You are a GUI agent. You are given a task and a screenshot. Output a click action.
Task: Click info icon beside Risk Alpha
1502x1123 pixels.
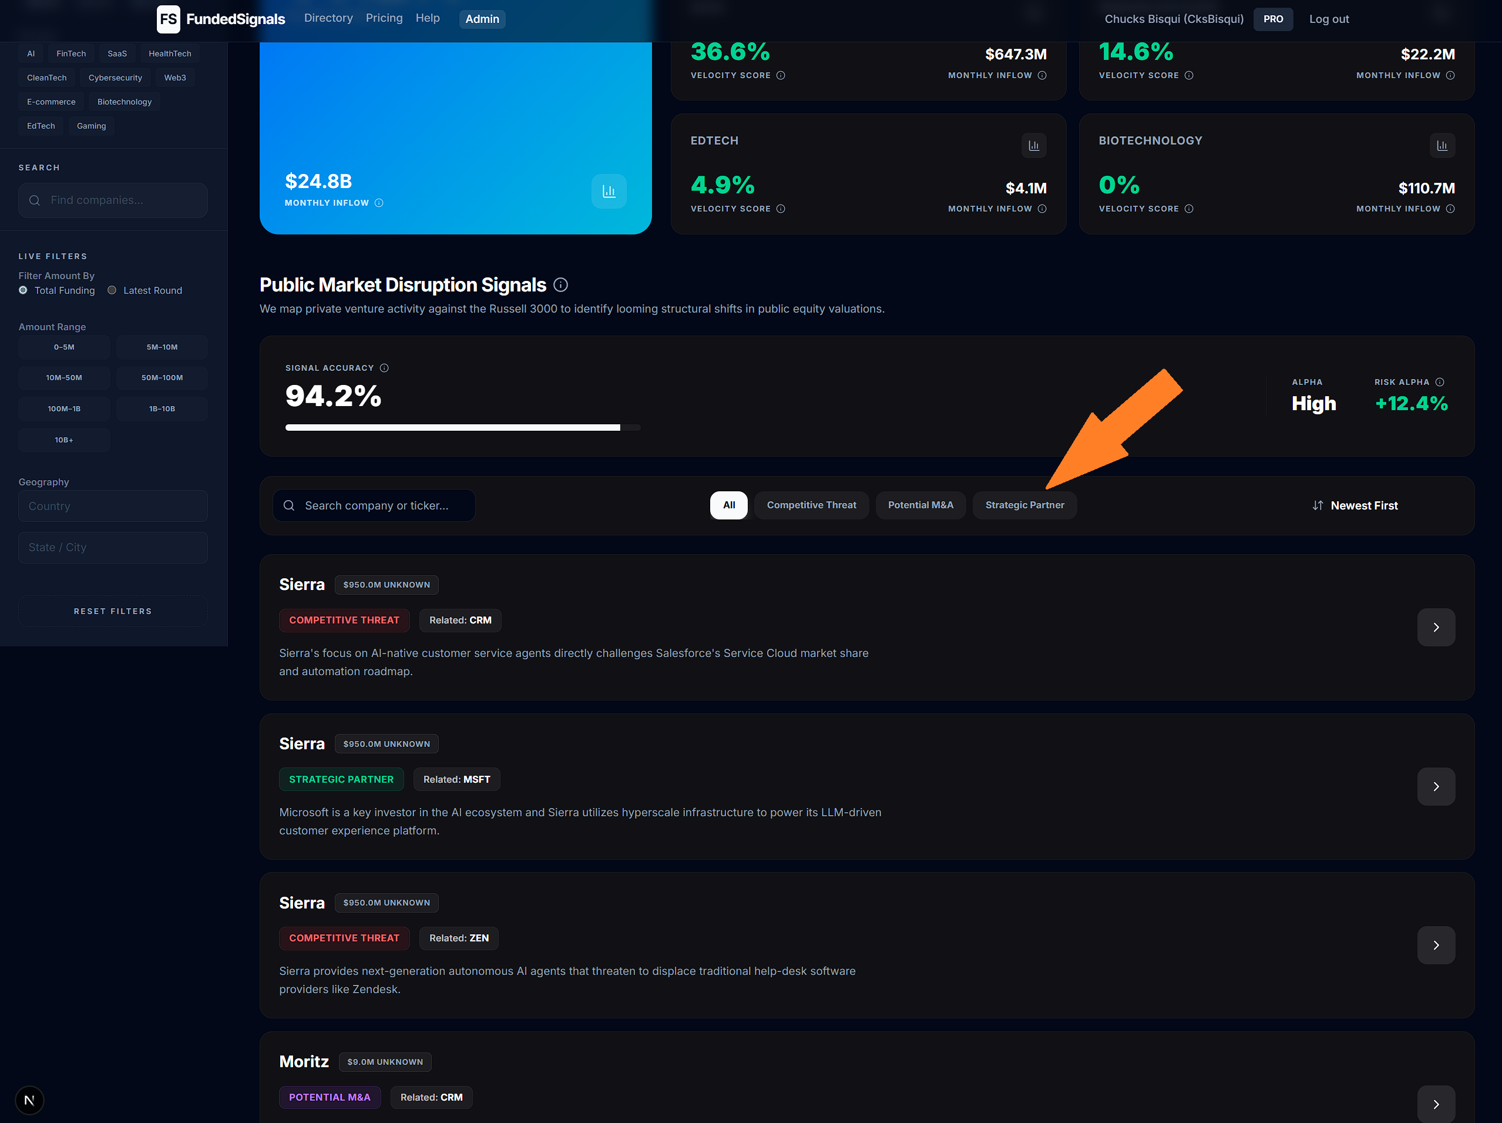tap(1440, 382)
